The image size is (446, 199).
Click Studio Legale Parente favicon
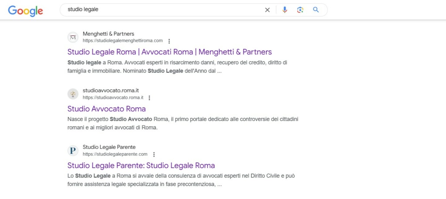73,150
